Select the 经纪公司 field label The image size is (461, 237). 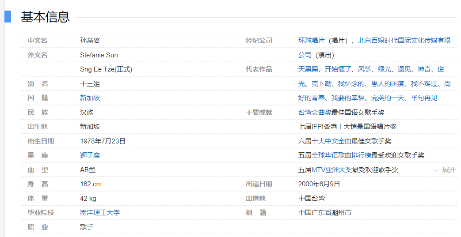pos(259,41)
